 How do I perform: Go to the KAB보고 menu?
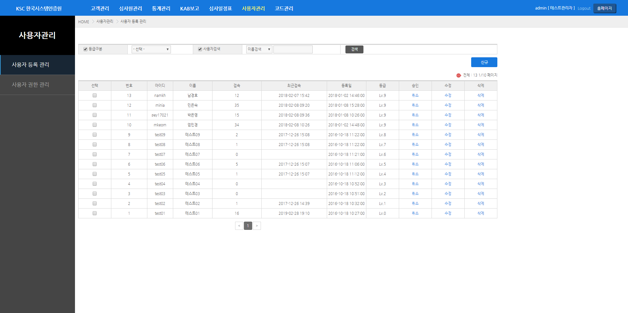[x=190, y=9]
